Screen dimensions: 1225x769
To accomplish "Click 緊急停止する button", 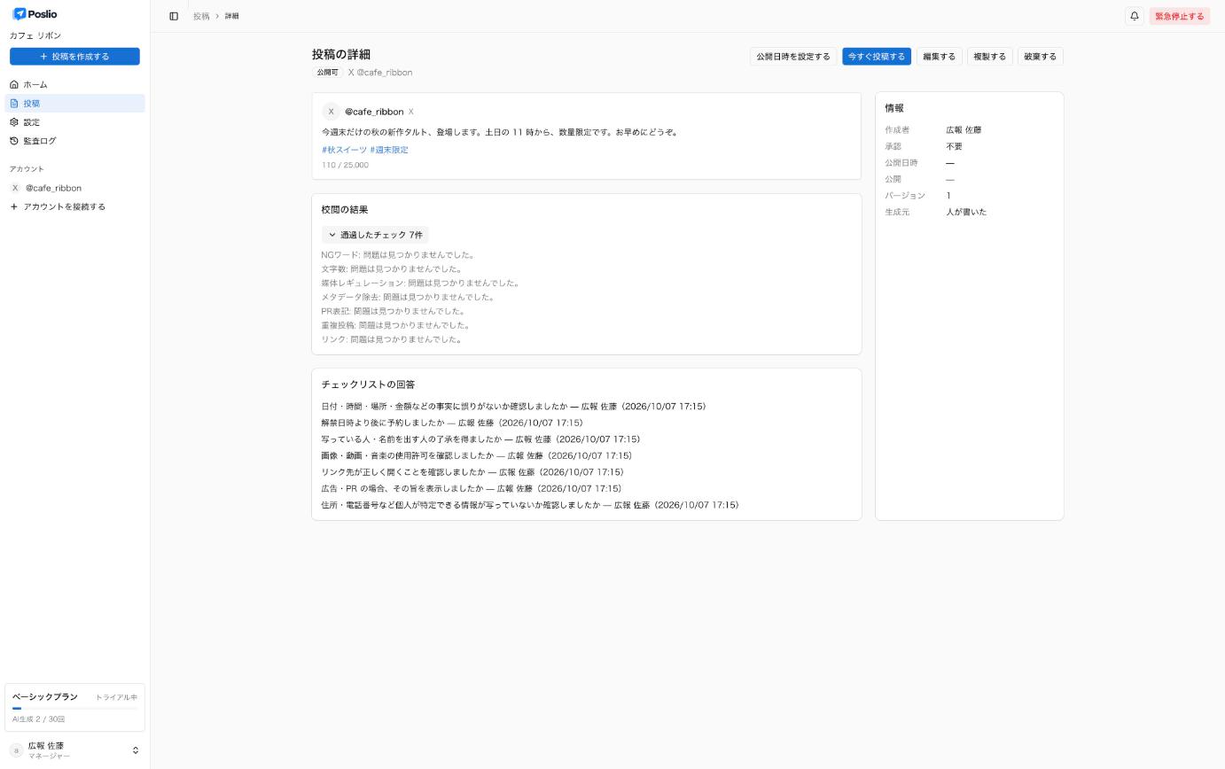I will click(1180, 16).
